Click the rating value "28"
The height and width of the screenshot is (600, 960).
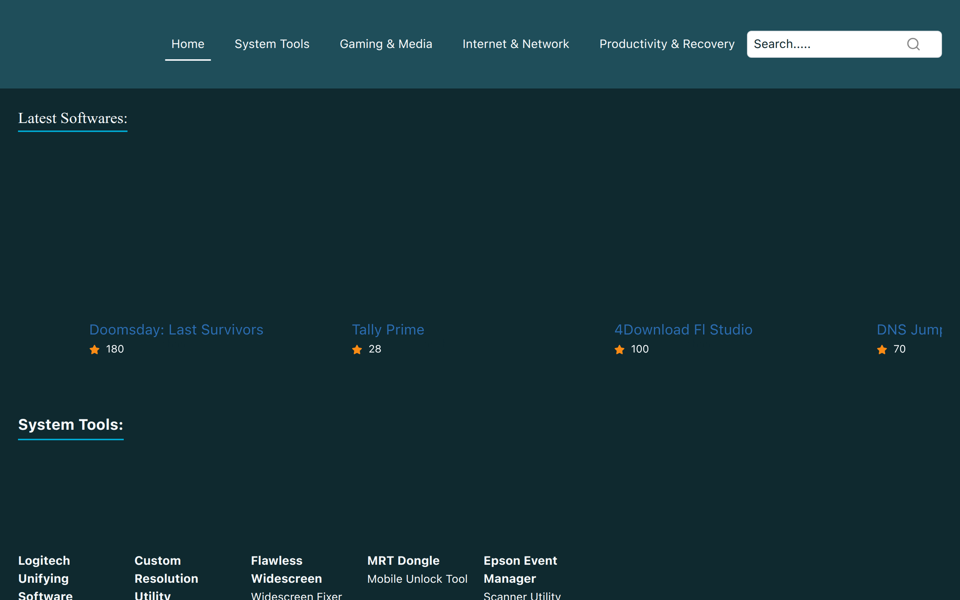375,349
